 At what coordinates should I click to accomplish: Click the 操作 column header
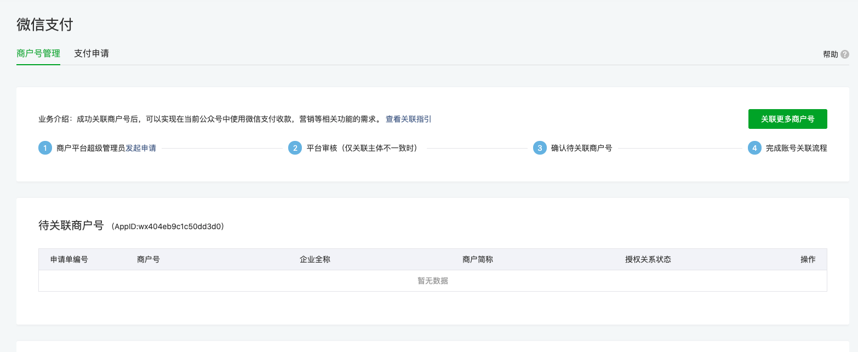(x=808, y=259)
